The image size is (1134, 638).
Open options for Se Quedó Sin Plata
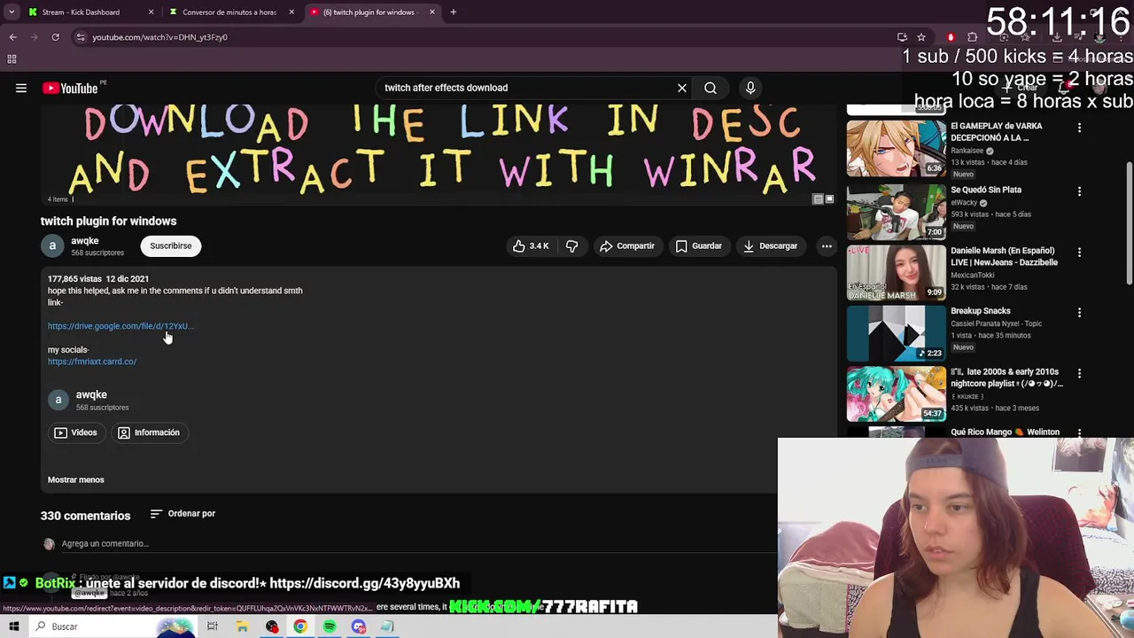pos(1079,191)
